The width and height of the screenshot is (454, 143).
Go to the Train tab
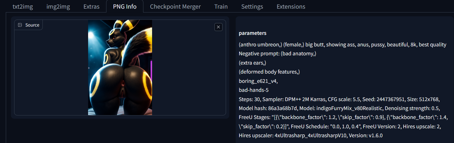click(x=221, y=6)
